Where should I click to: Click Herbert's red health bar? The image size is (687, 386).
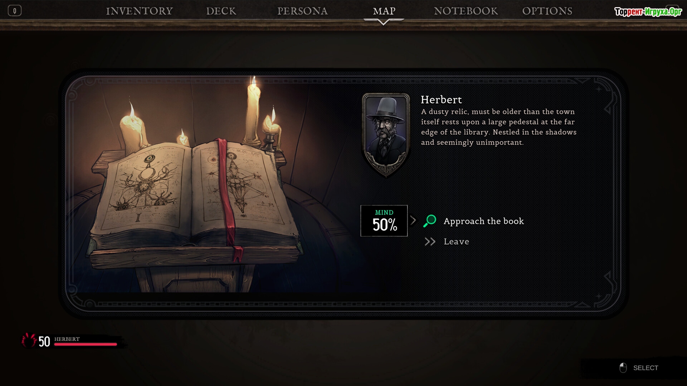tap(86, 345)
